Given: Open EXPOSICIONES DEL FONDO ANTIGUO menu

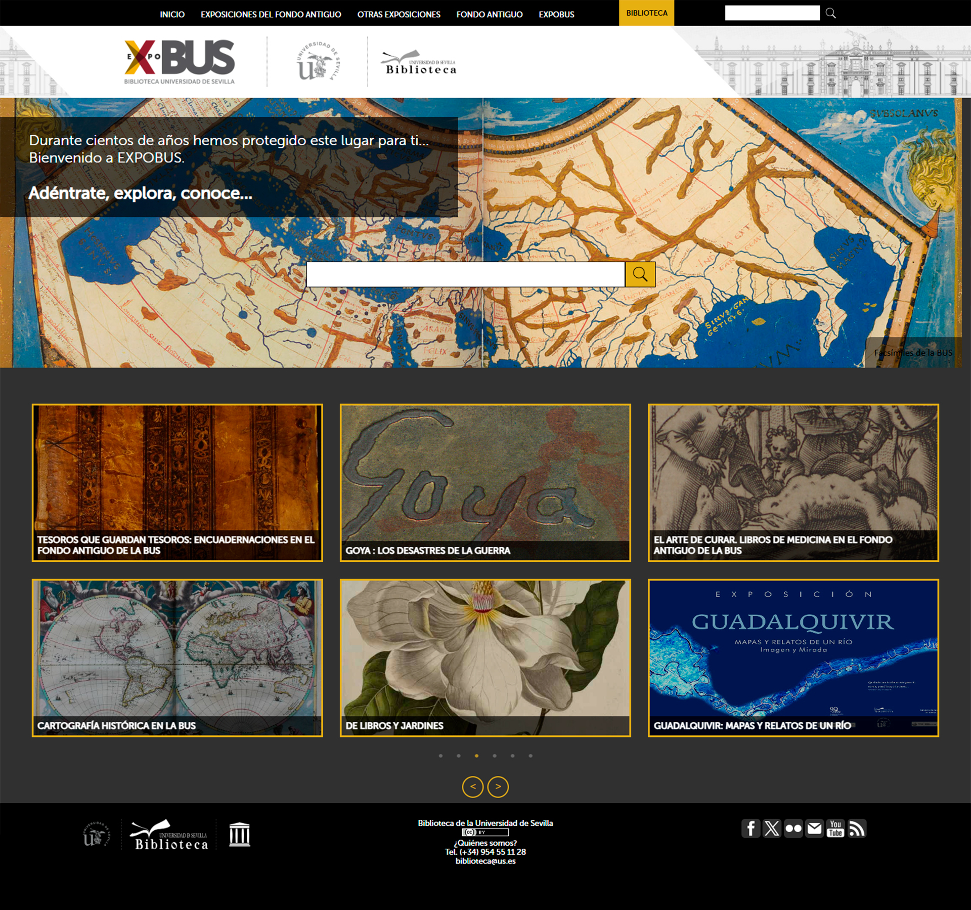Looking at the screenshot, I should [271, 14].
